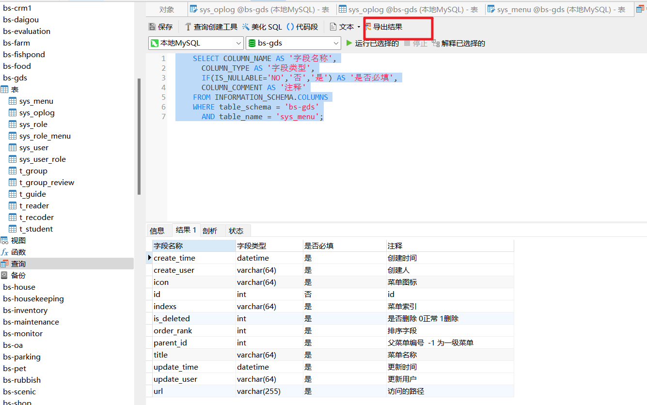Screen dimensions: 647x405
Task: Open the query builder tool (查询创建工具)
Action: 211,27
